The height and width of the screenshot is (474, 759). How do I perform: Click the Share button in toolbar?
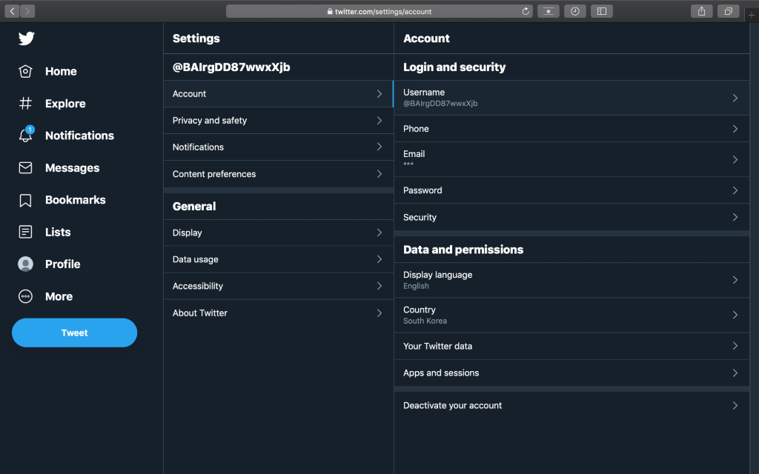701,11
